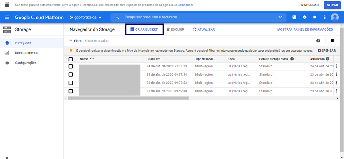Click the lightbulb tip icon
Image resolution: width=344 pixels, height=159 pixels.
[71, 51]
